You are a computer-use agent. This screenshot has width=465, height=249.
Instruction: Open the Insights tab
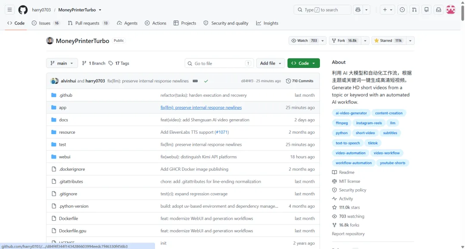pyautogui.click(x=267, y=23)
